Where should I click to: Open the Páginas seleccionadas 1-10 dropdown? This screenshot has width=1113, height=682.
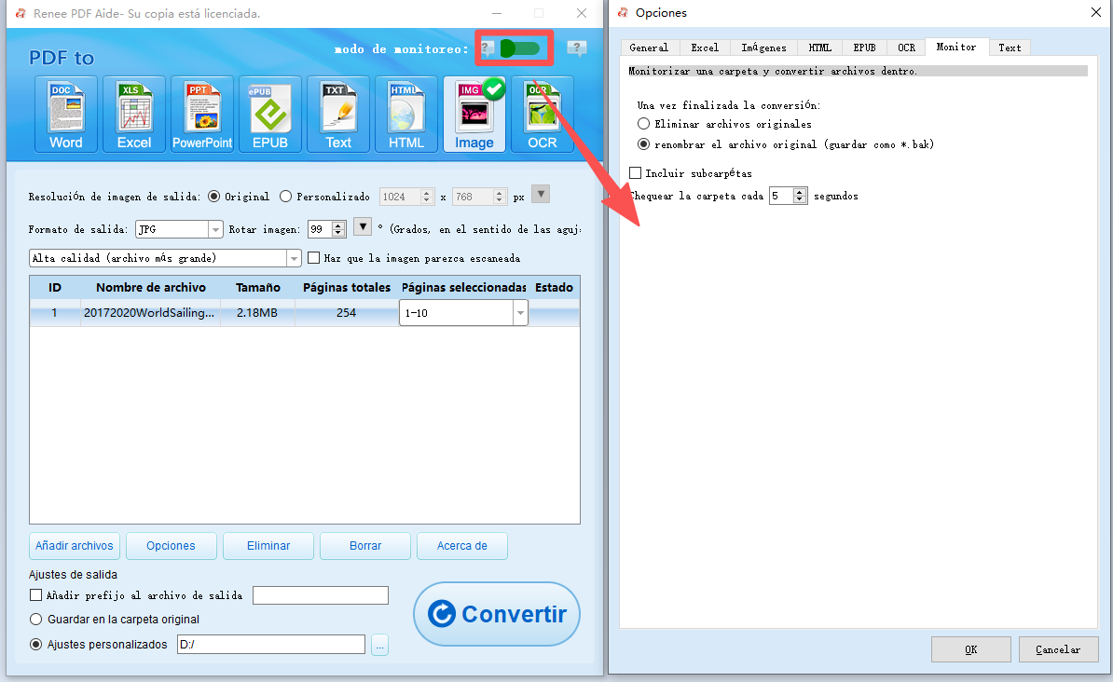point(519,314)
